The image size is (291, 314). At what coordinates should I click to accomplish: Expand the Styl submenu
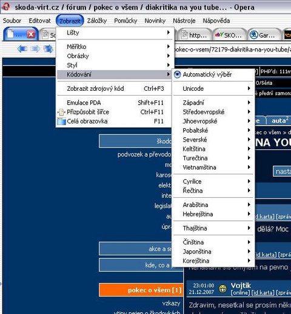point(115,65)
